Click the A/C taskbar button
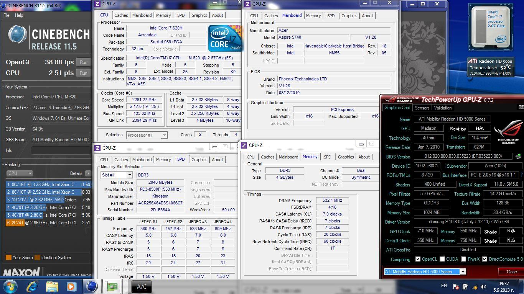Viewport: 524px width, 294px height. pyautogui.click(x=142, y=287)
